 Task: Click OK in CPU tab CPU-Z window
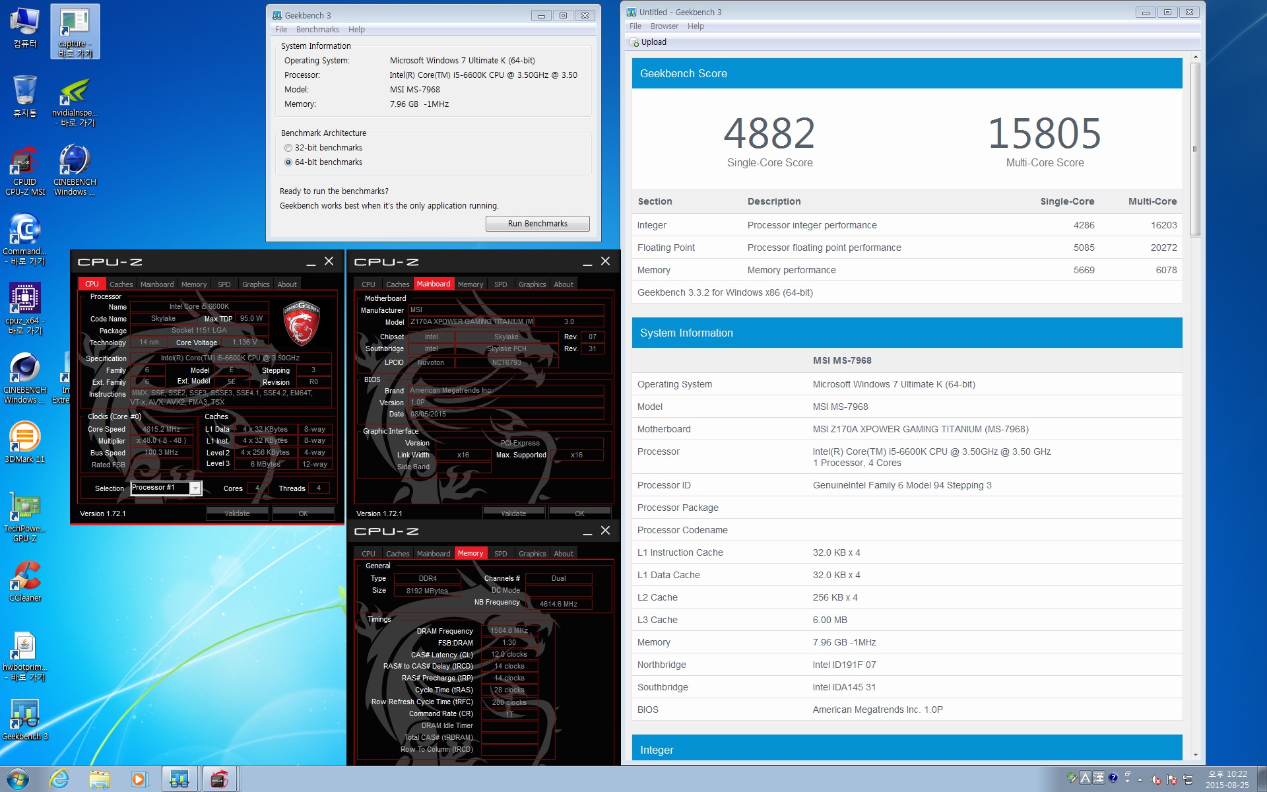pyautogui.click(x=304, y=513)
